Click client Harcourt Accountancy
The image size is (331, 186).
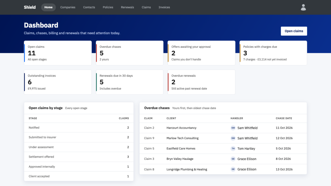click(181, 128)
